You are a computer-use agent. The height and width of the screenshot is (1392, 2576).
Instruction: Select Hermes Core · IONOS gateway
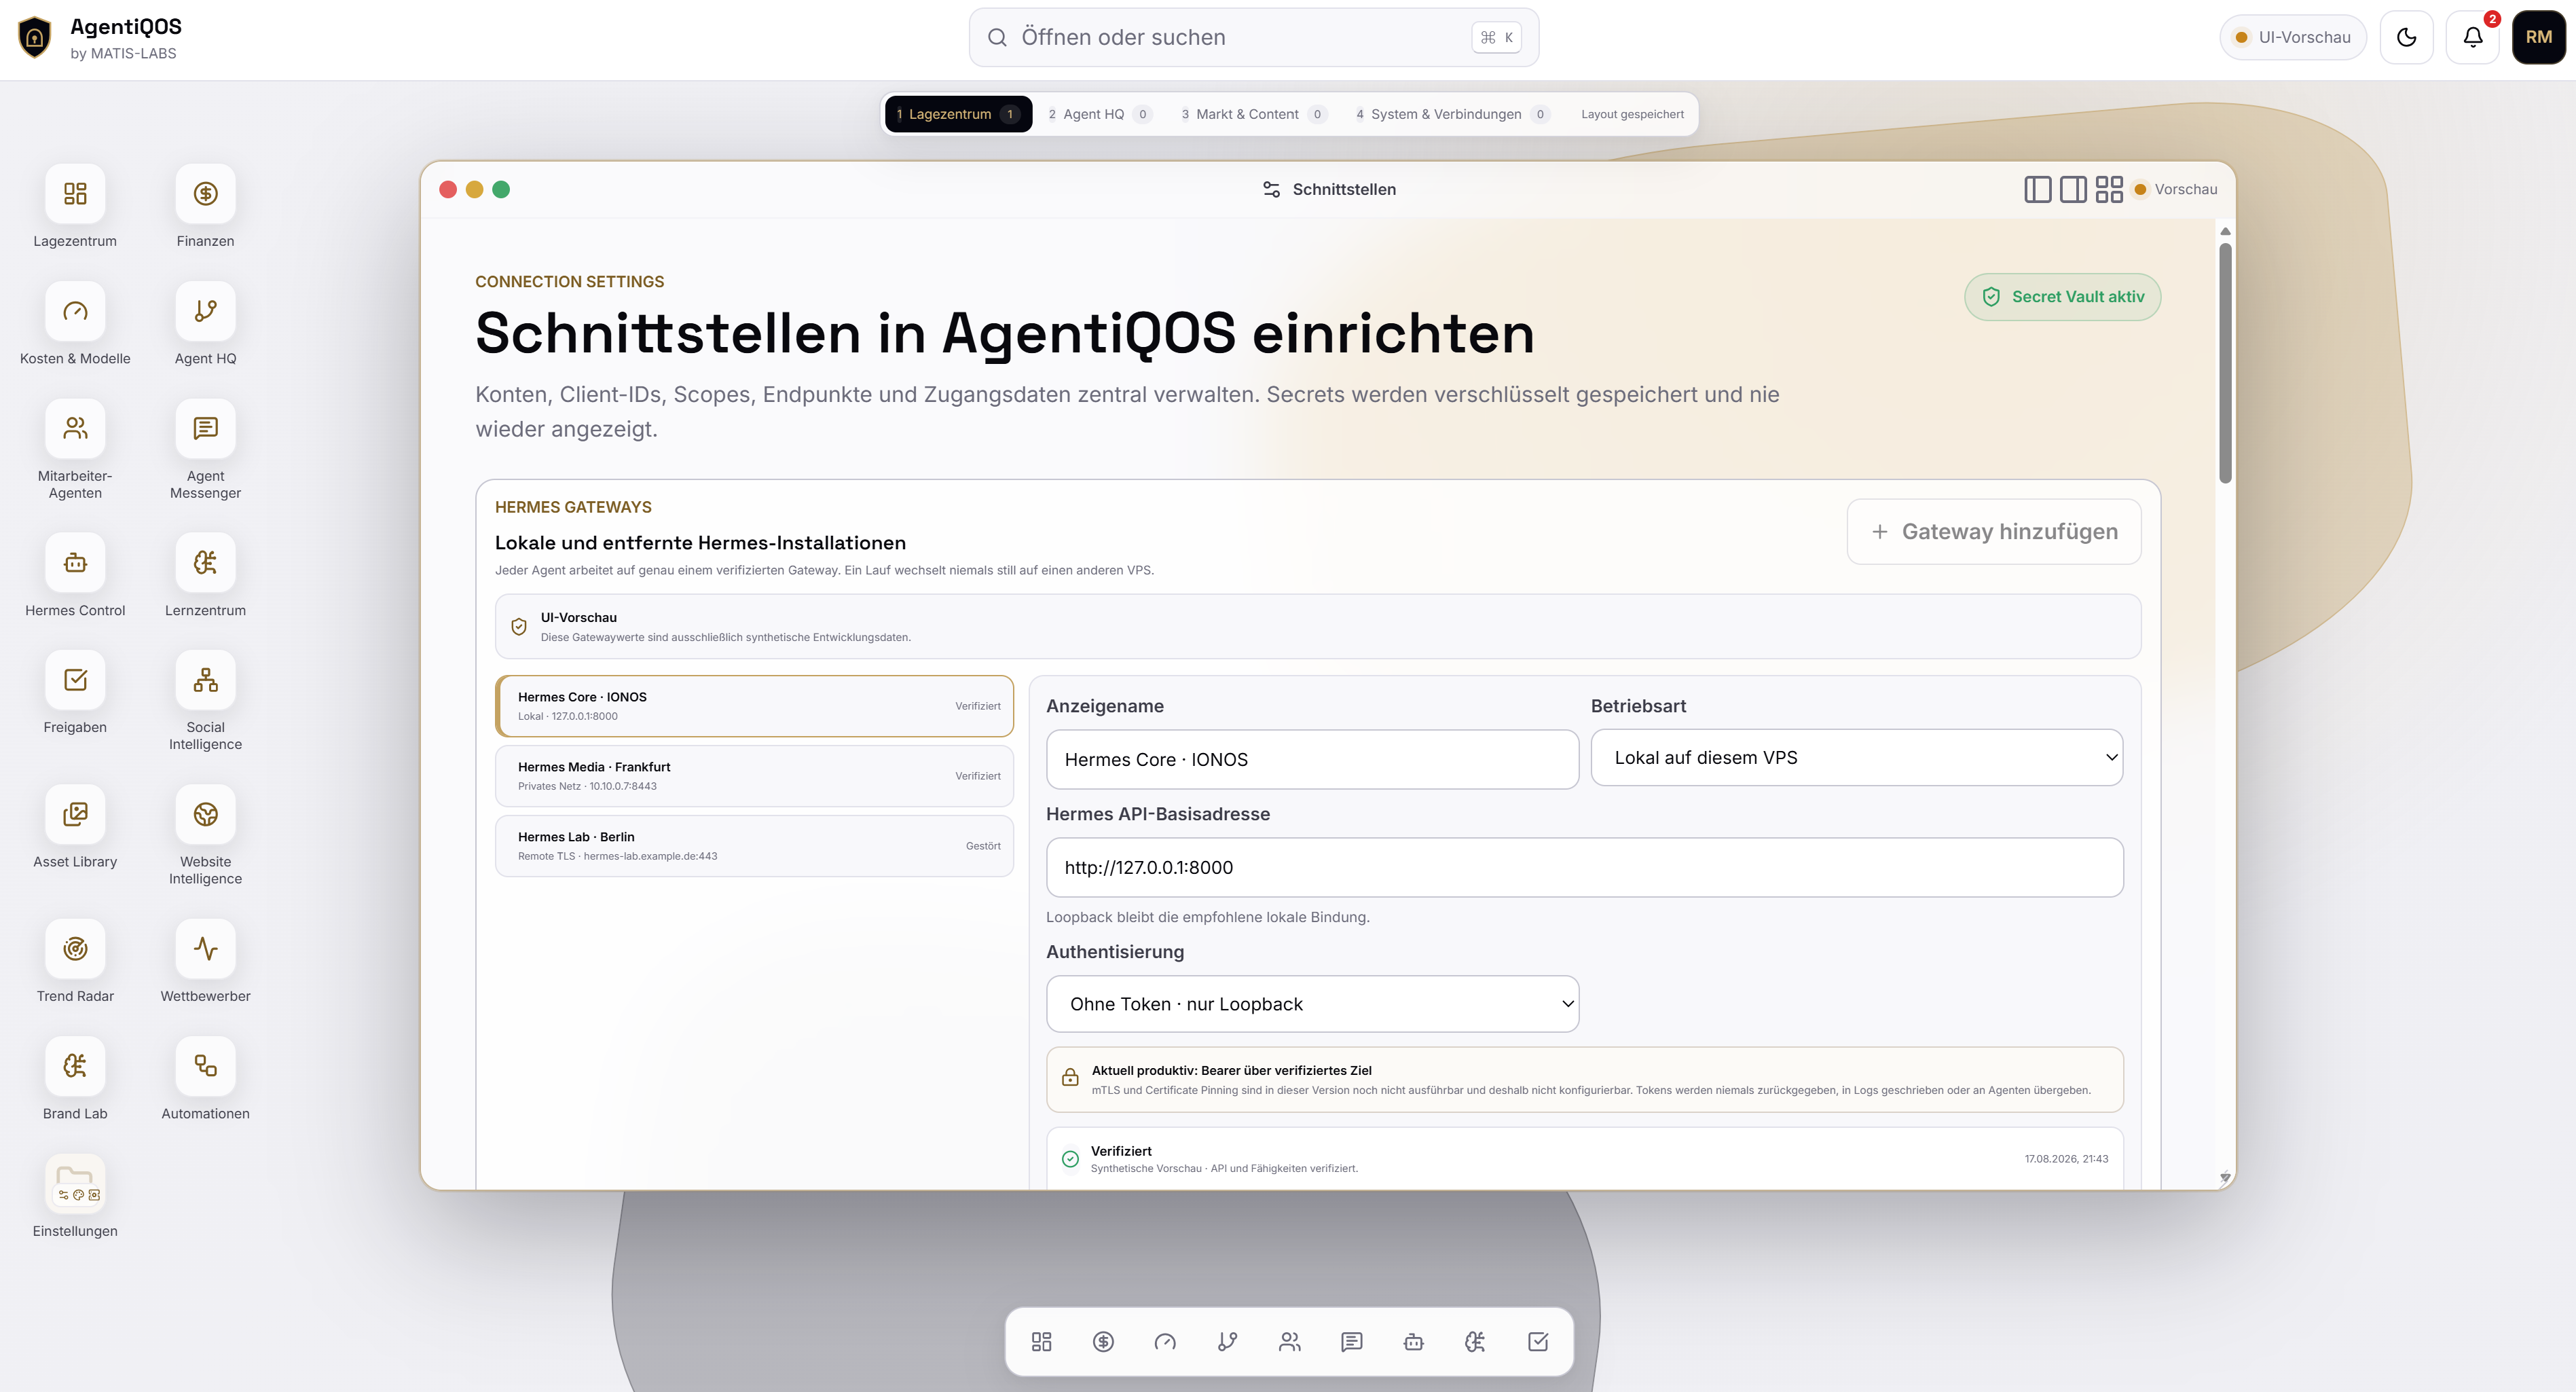click(754, 706)
